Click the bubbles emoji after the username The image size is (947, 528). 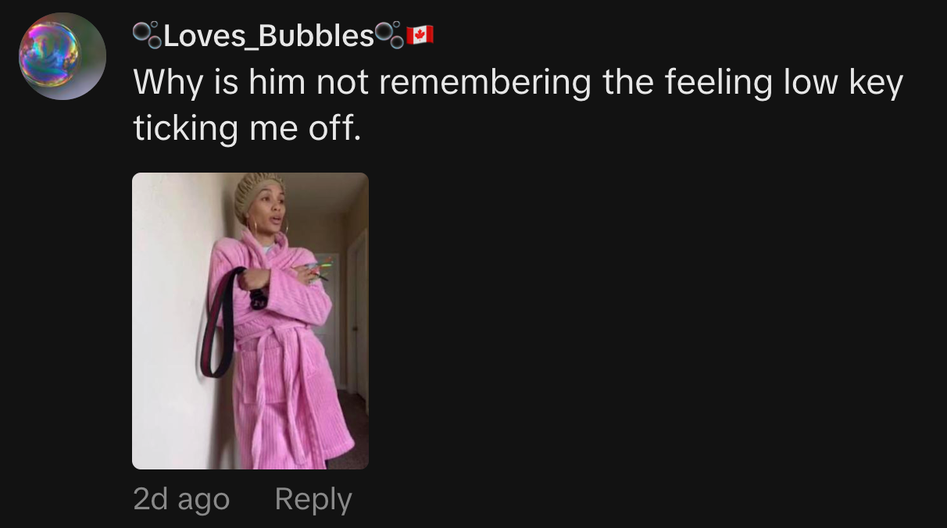389,35
